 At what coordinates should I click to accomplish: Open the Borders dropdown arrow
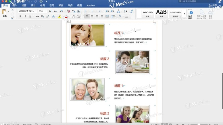tap(130, 17)
